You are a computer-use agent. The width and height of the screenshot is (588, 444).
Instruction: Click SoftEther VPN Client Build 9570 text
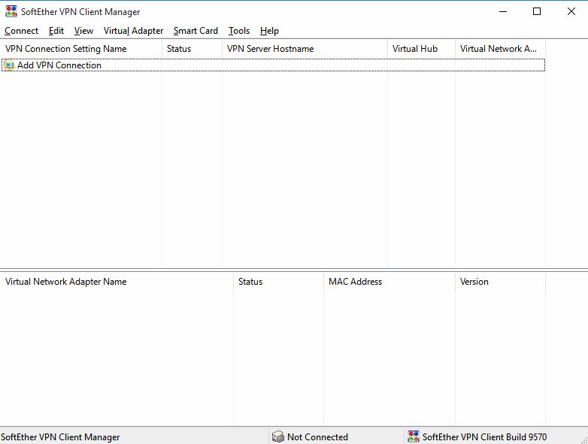click(x=484, y=437)
